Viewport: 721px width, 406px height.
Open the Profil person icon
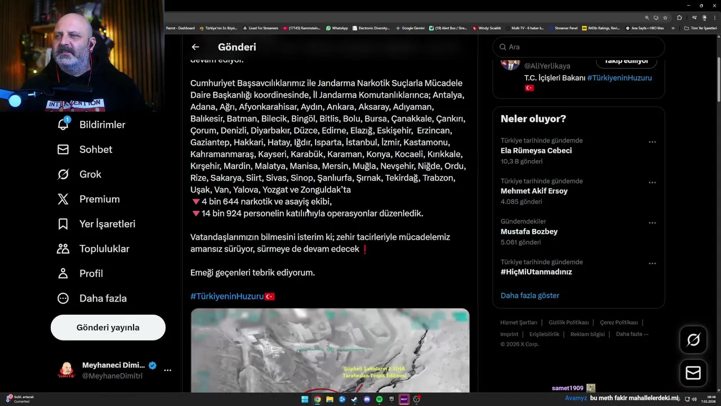pos(63,273)
